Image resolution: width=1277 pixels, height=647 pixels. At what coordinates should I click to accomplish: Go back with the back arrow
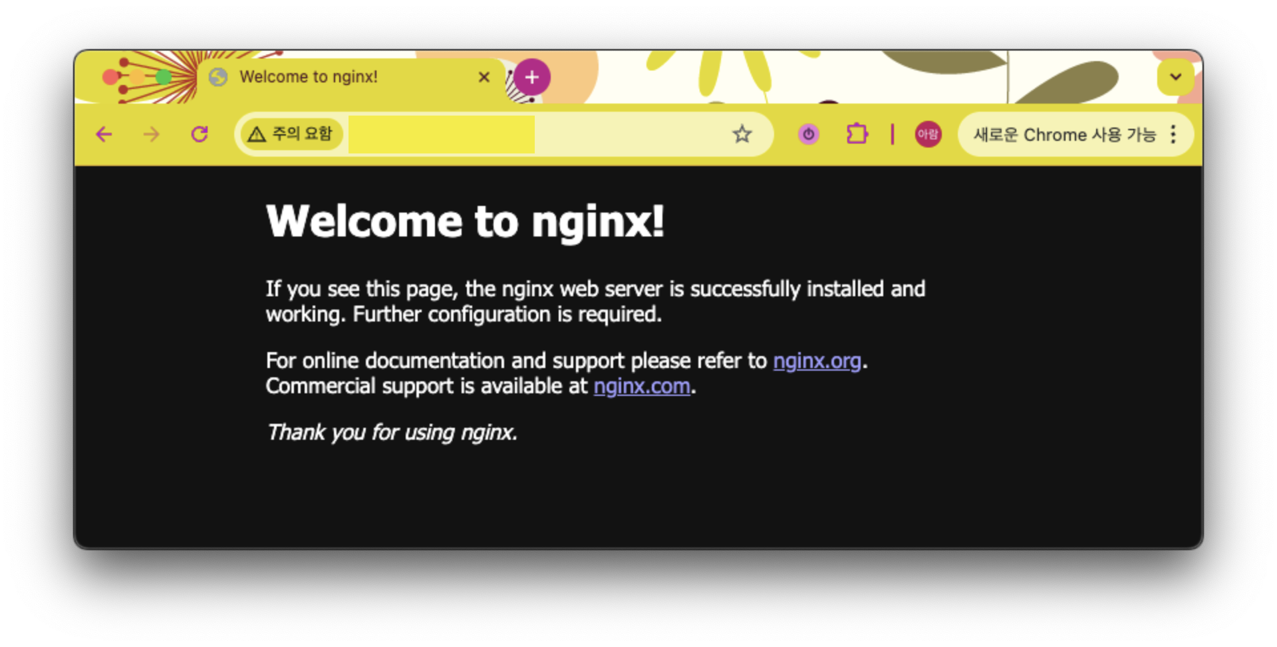104,135
